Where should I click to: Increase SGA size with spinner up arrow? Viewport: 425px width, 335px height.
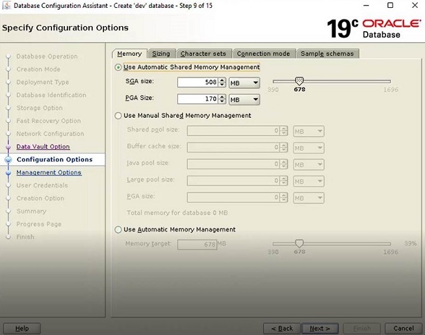point(222,80)
